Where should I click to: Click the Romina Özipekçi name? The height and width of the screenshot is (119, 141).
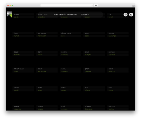pyautogui.click(x=70, y=53)
